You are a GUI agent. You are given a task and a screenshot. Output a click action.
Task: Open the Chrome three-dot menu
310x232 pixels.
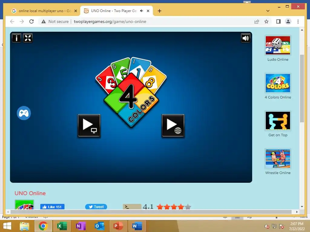tap(298, 21)
